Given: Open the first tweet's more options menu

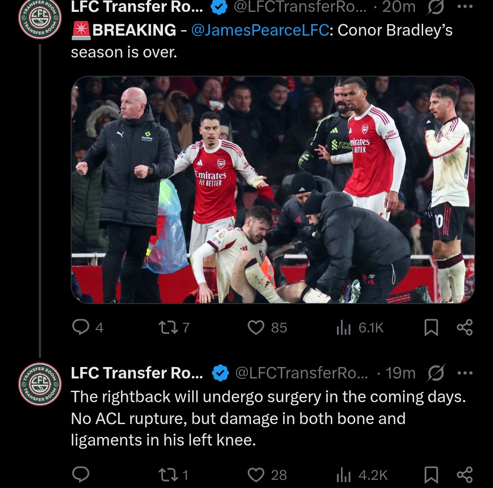Looking at the screenshot, I should [465, 7].
